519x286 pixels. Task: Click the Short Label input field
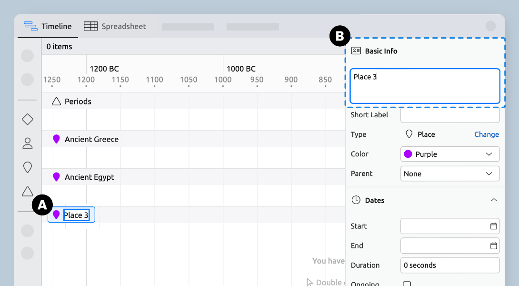pyautogui.click(x=450, y=115)
